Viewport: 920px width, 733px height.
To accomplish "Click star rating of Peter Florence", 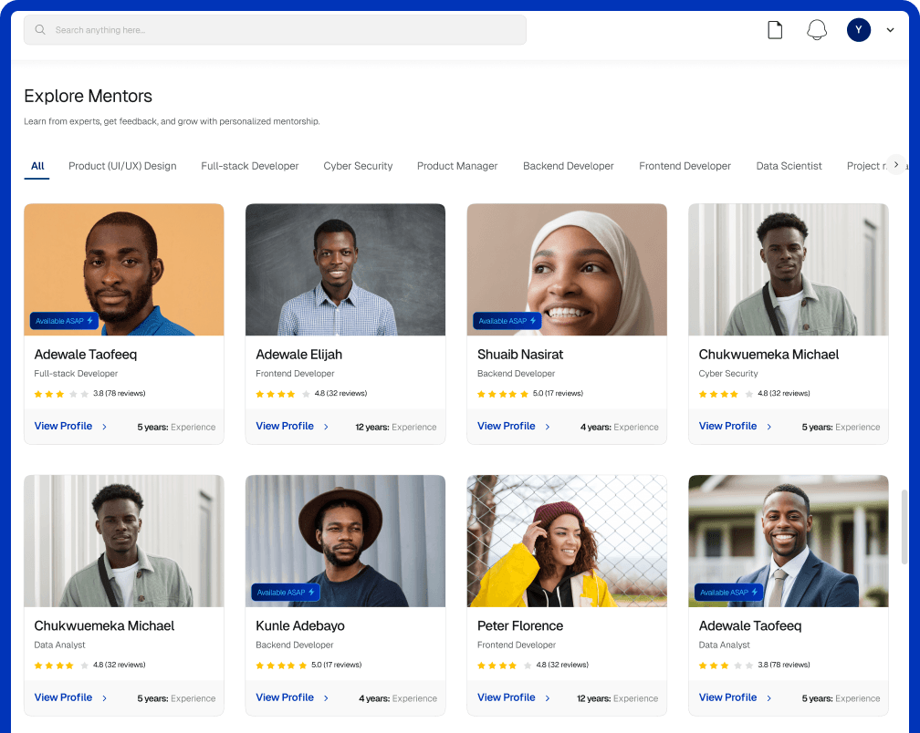I will (498, 666).
